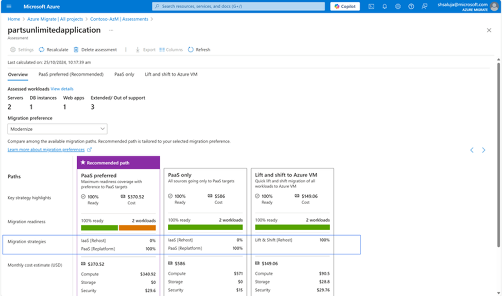502x296 pixels.
Task: Switch to Lift and shift to Azure VM tab
Action: 171,75
